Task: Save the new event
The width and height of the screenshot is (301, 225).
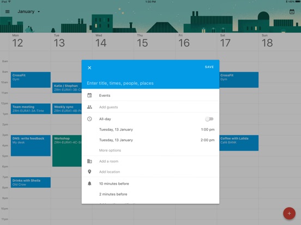Action: (x=209, y=67)
